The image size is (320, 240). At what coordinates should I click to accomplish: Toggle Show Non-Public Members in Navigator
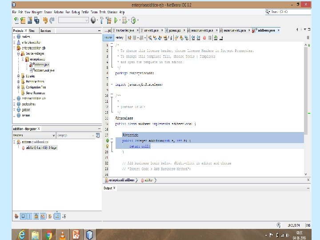(36, 216)
